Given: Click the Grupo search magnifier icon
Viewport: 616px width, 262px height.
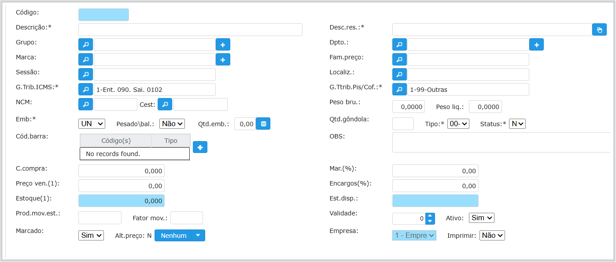Looking at the screenshot, I should (85, 44).
